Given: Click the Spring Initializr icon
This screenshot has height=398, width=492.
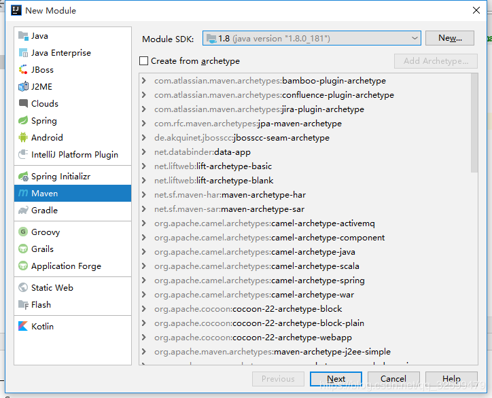Looking at the screenshot, I should [x=23, y=177].
